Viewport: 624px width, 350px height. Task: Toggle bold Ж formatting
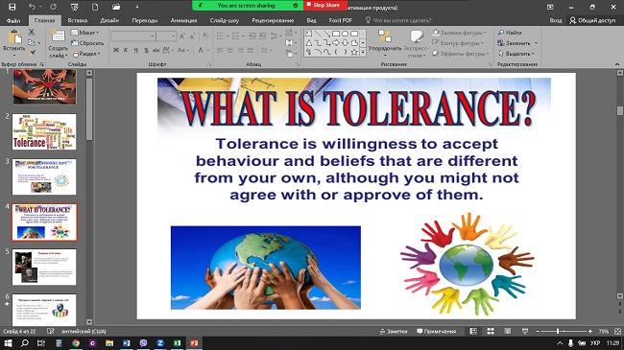coord(115,50)
